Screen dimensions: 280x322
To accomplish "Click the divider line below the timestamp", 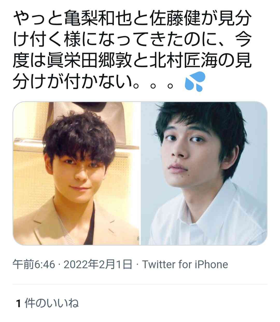I will 140,284.
